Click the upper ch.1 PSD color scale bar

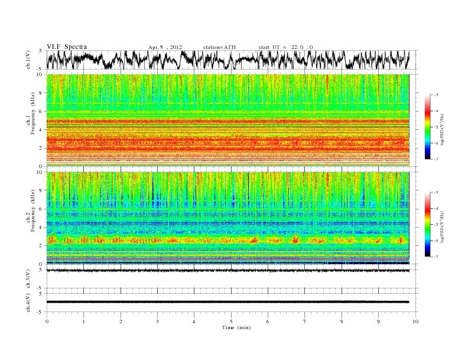428,127
